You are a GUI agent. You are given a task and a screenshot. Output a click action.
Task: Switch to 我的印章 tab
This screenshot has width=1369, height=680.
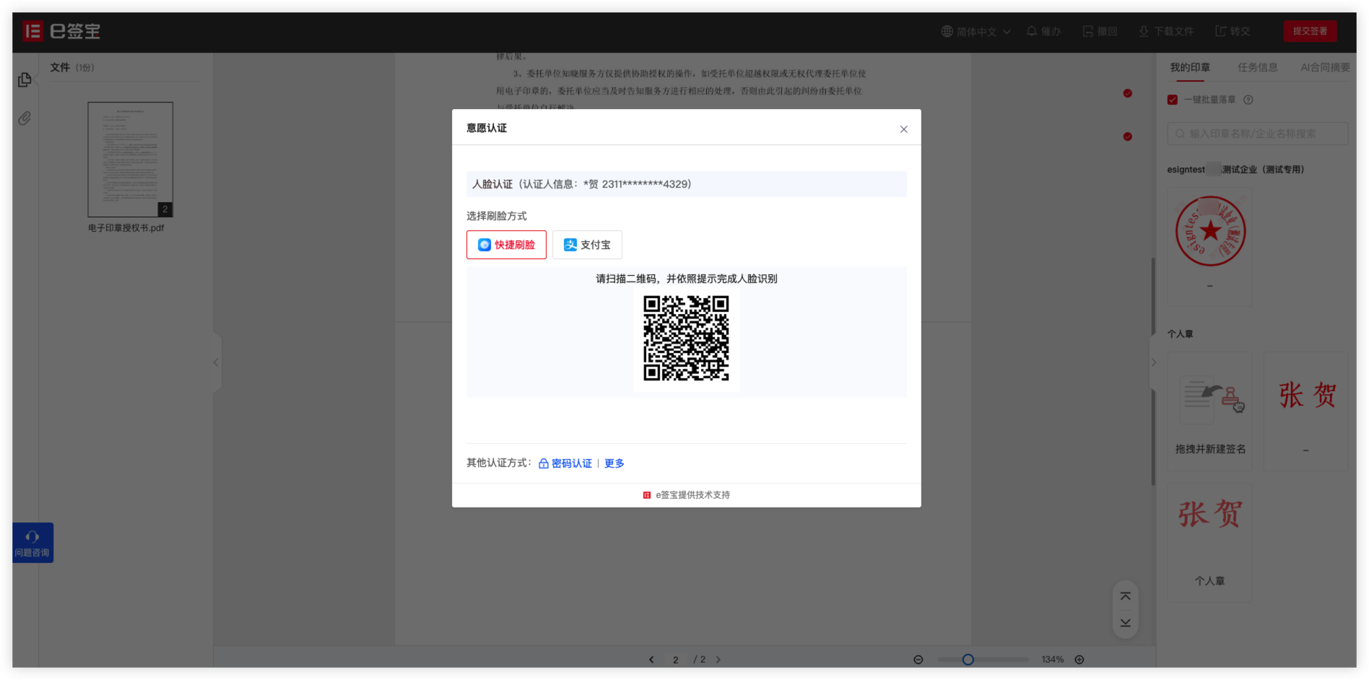[1190, 67]
